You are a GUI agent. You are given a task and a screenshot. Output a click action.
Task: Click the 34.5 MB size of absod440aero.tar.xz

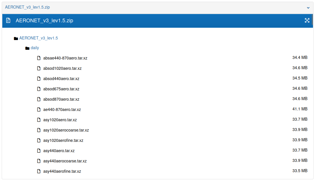(300, 78)
